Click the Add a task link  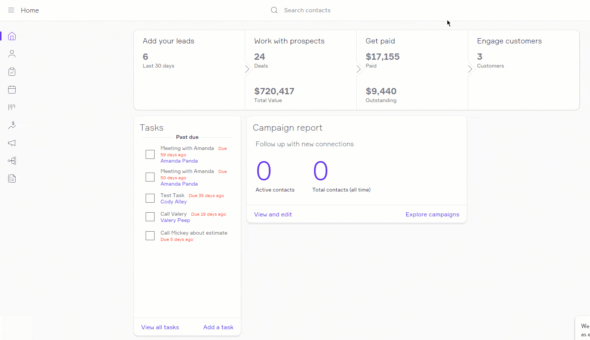coord(218,327)
